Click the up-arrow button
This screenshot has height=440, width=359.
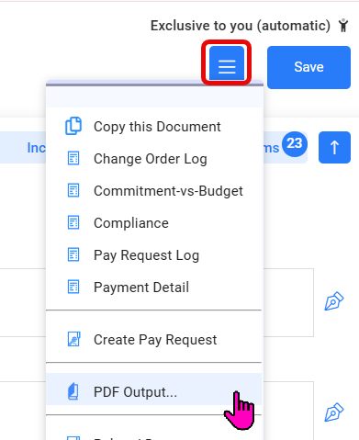click(334, 147)
